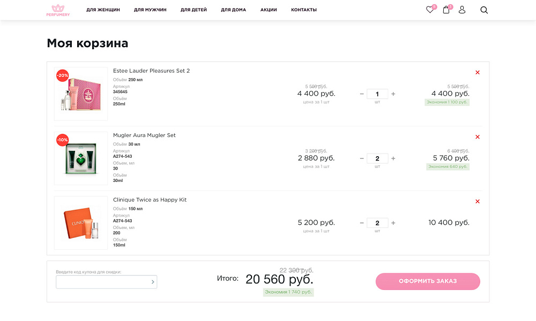536x321 pixels.
Task: Navigate to «Контакты» page
Action: [x=304, y=10]
